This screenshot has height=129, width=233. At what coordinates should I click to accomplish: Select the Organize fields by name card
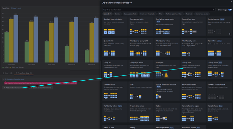coord(219,91)
